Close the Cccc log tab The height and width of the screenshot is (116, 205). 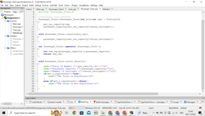(x=75, y=102)
